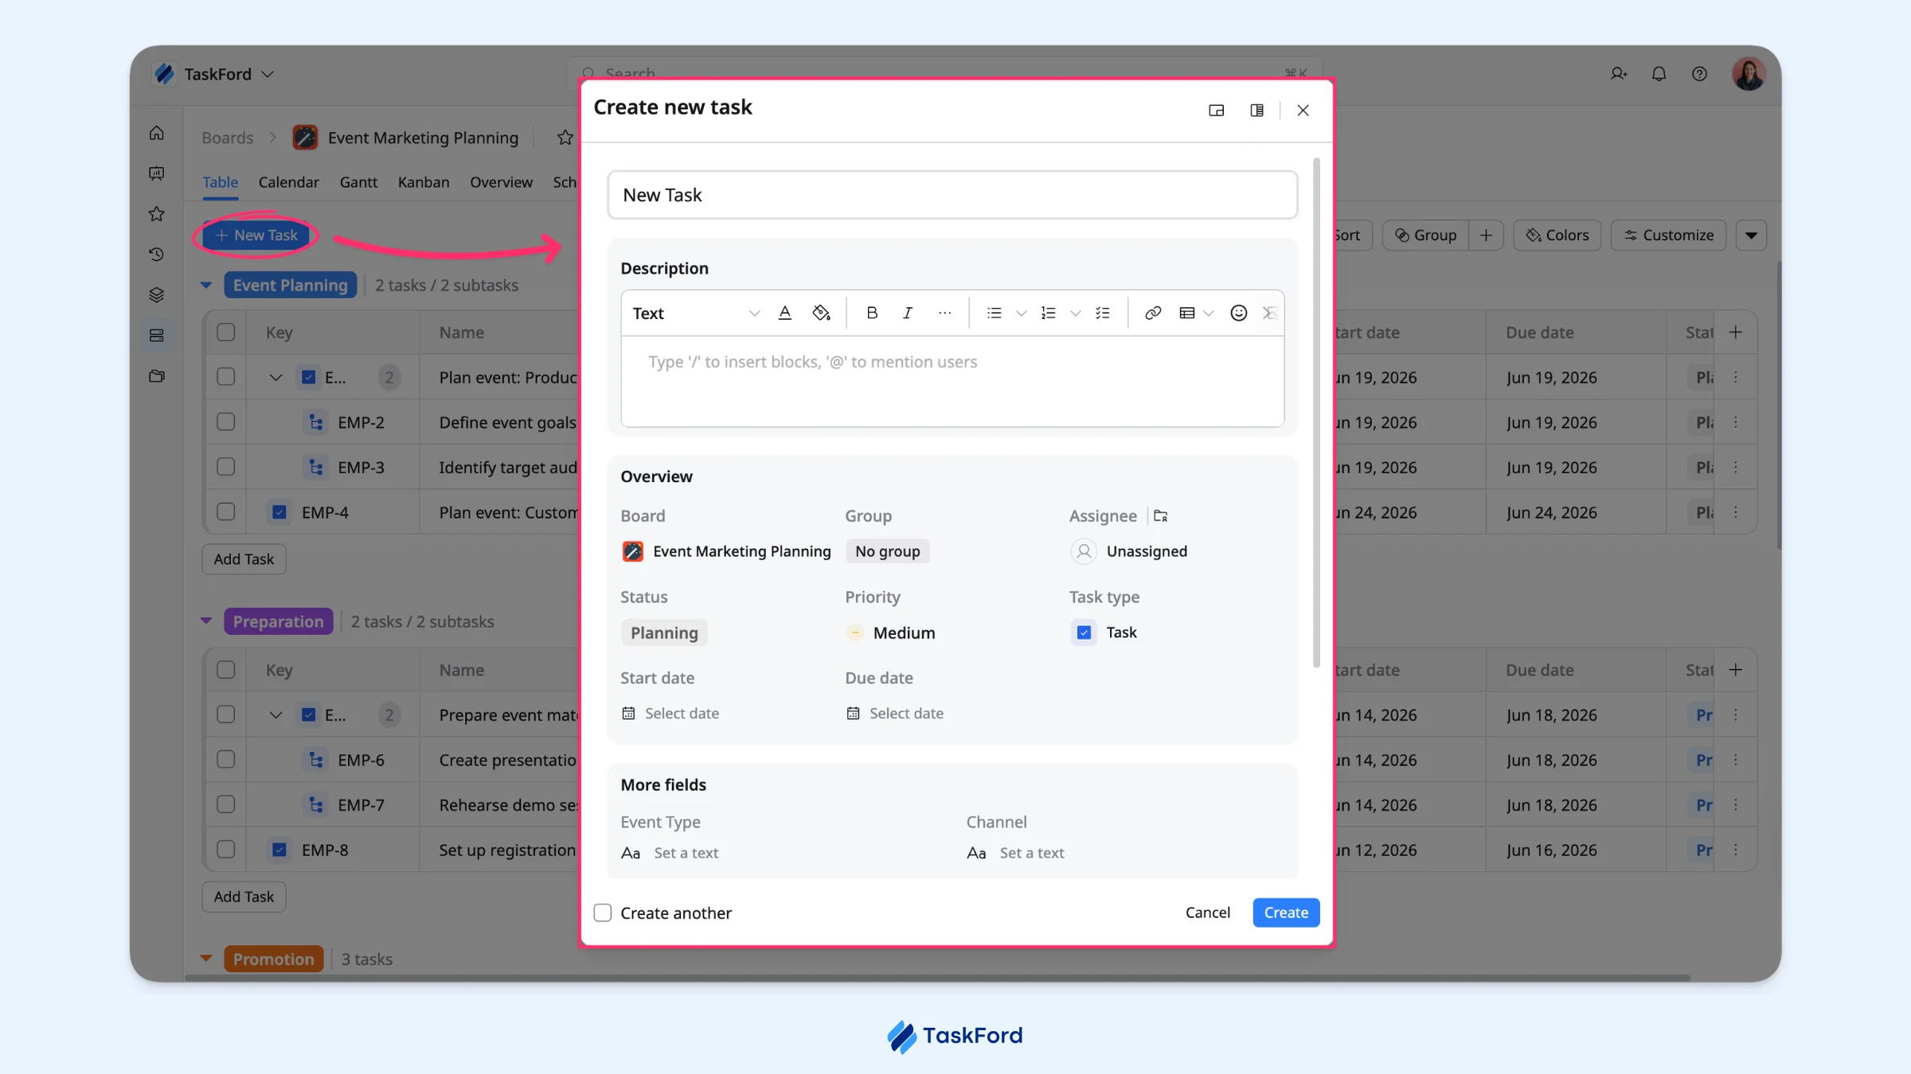Open user profile avatar
Image resolution: width=1911 pixels, height=1074 pixels.
click(x=1749, y=74)
